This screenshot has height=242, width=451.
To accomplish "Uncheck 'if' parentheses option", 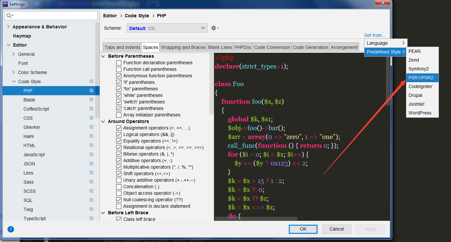I will click(119, 82).
